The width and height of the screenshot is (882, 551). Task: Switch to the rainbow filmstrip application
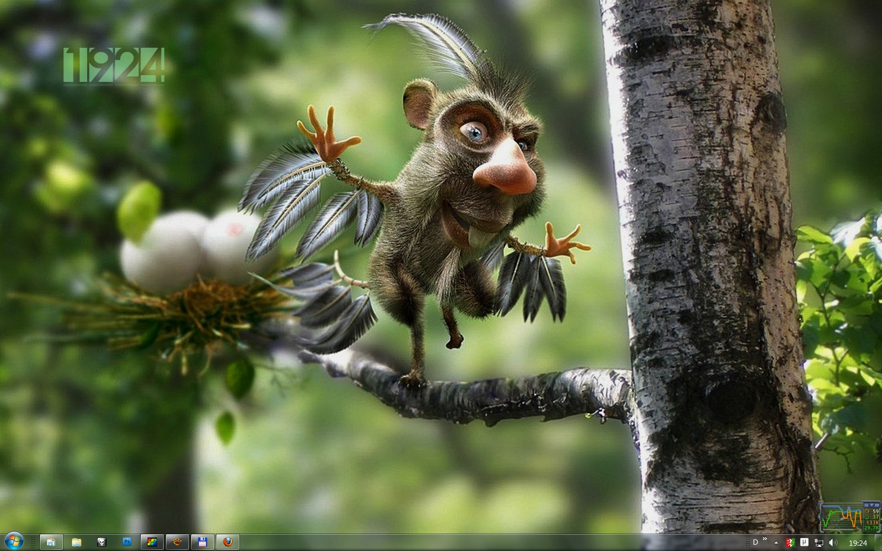pos(152,542)
